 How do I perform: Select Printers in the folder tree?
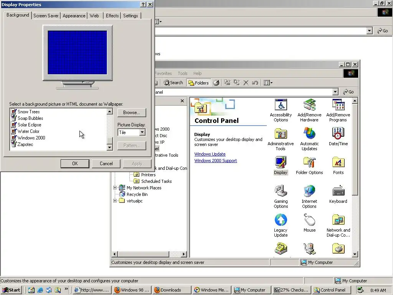coord(148,175)
